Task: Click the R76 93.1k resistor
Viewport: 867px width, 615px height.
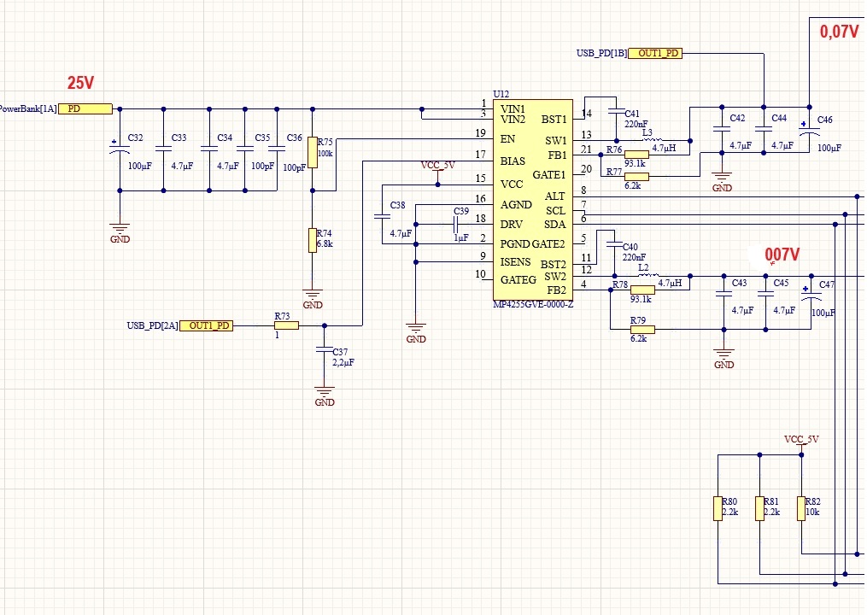Action: point(636,155)
